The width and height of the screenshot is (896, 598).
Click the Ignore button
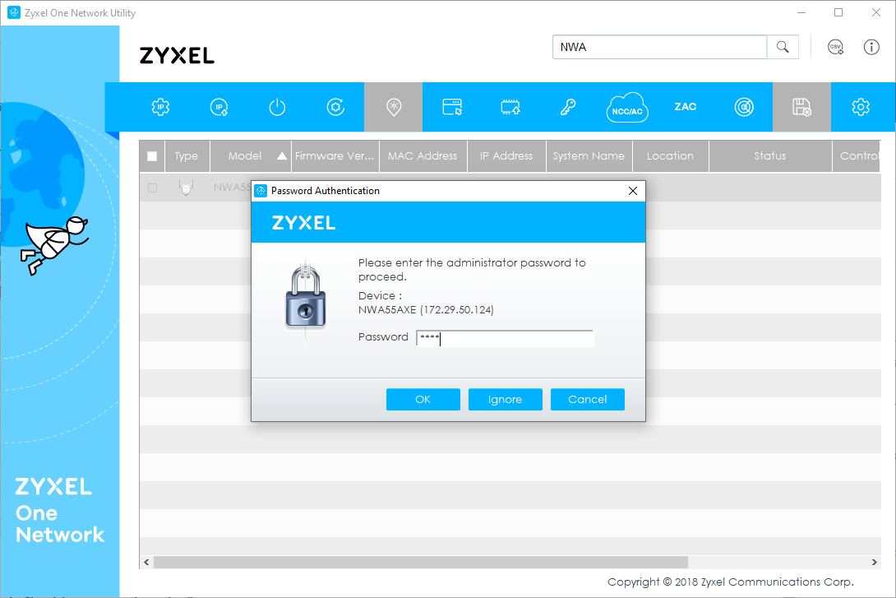(505, 399)
